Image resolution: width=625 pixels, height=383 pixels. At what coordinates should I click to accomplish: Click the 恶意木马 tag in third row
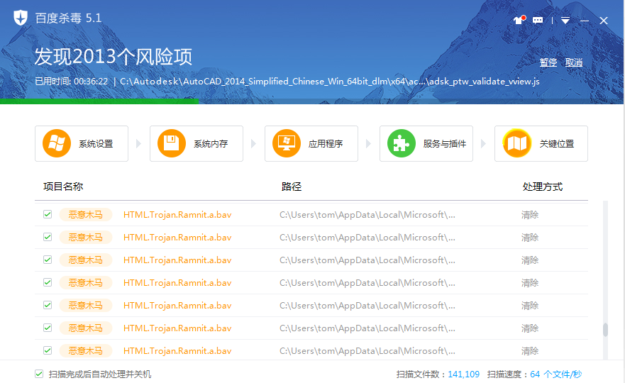(86, 260)
